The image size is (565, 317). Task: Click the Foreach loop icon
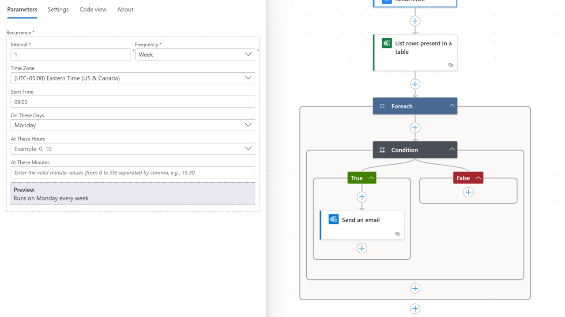pyautogui.click(x=382, y=106)
